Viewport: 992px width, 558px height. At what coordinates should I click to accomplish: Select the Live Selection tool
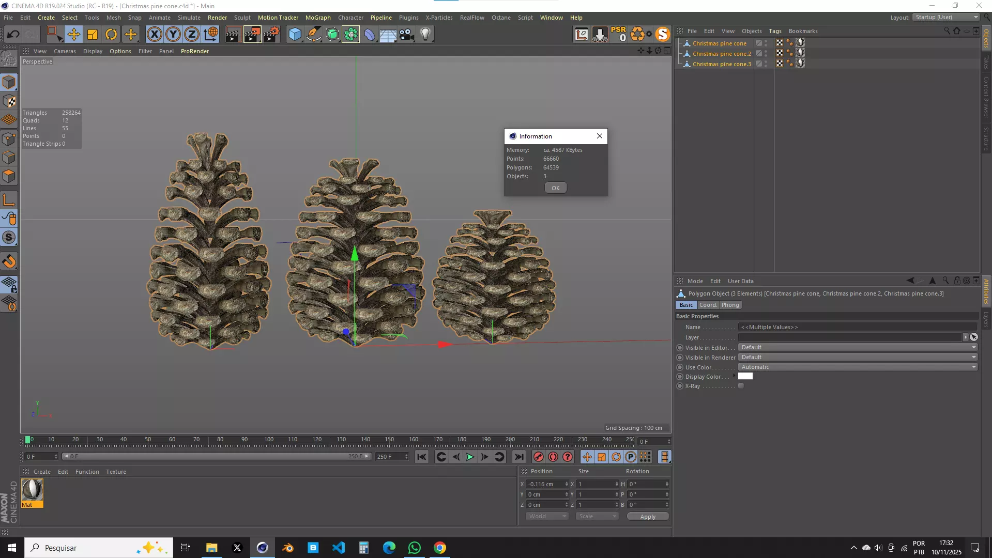pyautogui.click(x=54, y=34)
